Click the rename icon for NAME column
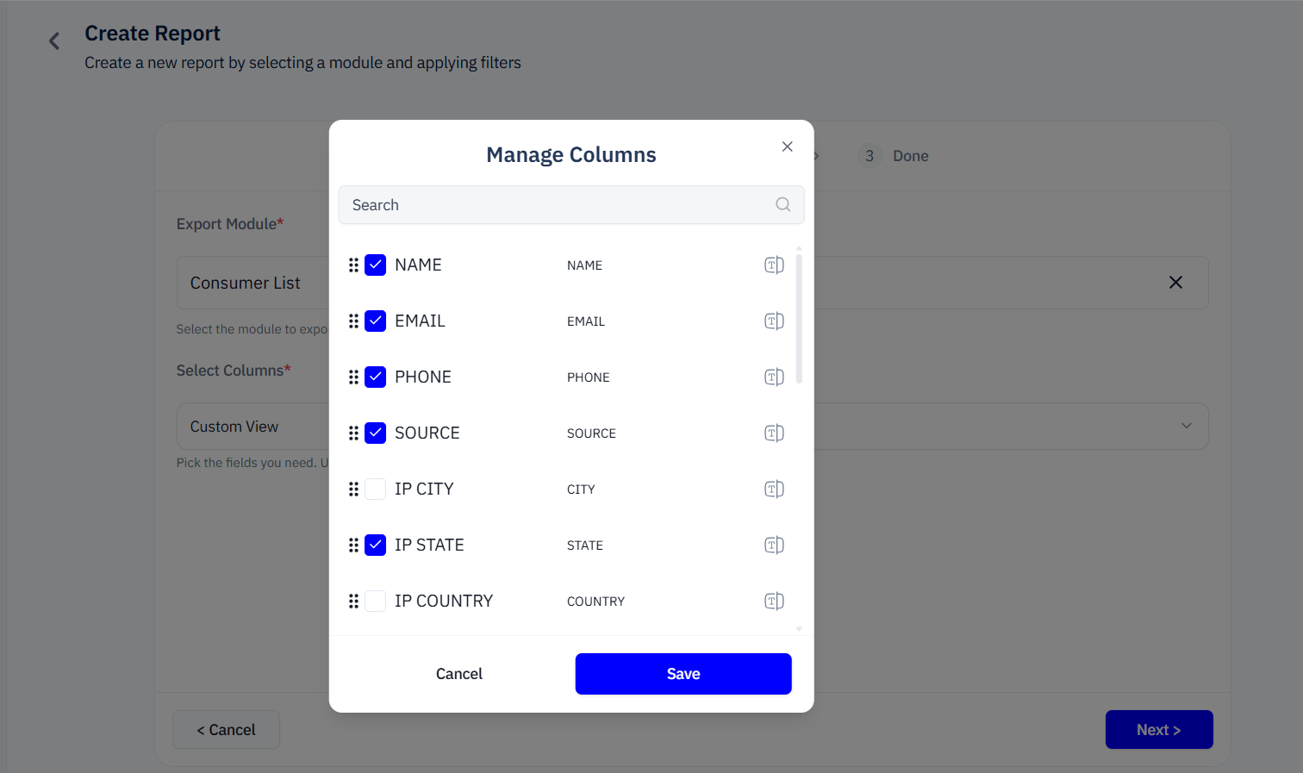 [x=774, y=265]
